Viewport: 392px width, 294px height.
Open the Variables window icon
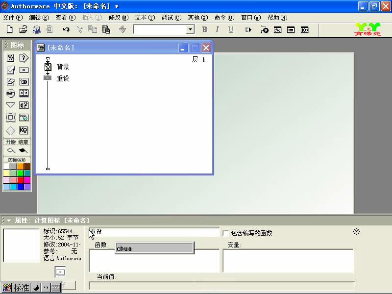[x=291, y=30]
